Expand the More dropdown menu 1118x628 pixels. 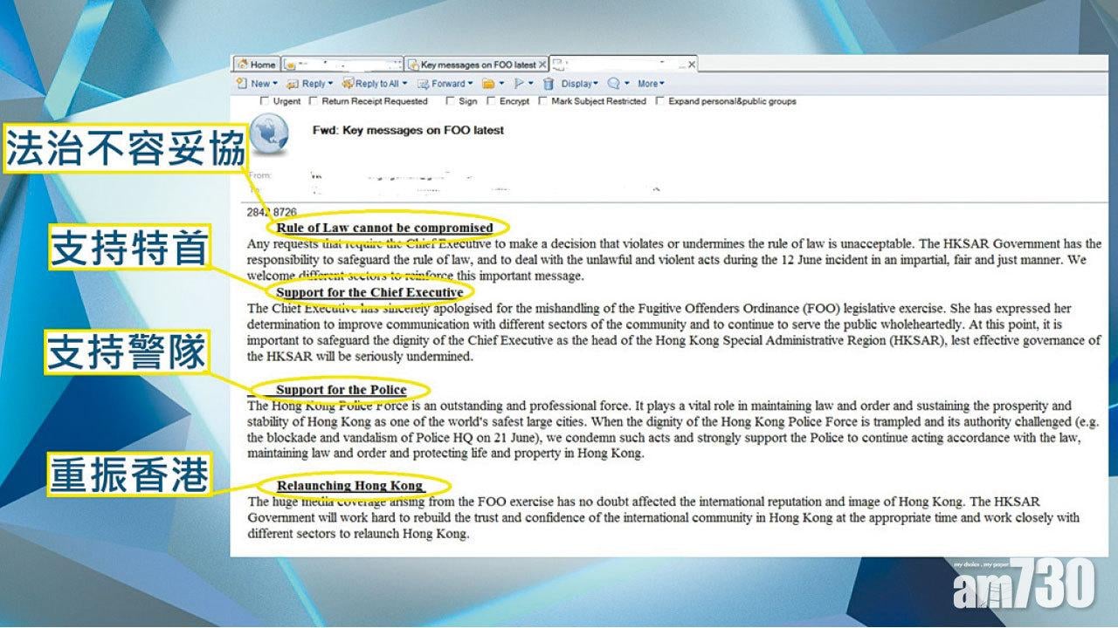[x=650, y=84]
